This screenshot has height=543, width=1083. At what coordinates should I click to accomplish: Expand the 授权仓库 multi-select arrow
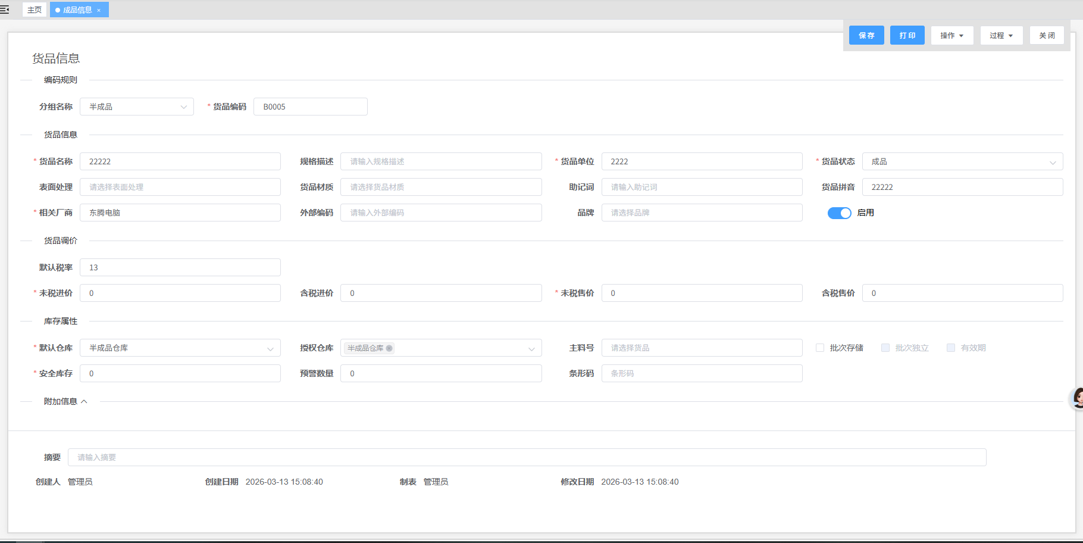click(531, 349)
